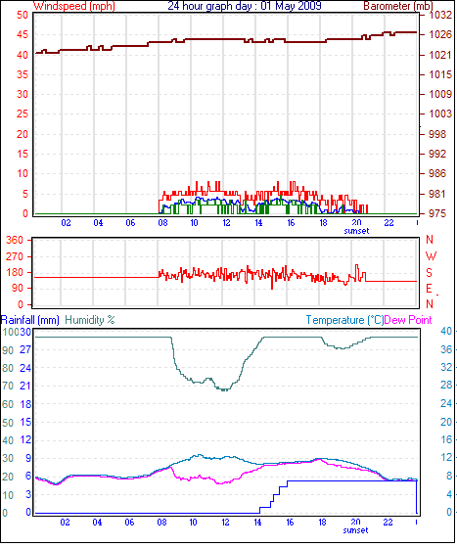Click the Rainfall (mm) legend label

pos(30,320)
